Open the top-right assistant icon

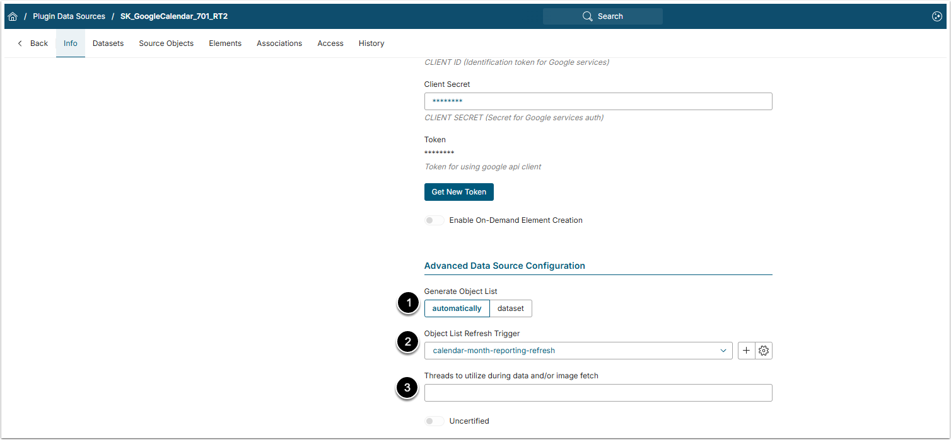936,16
